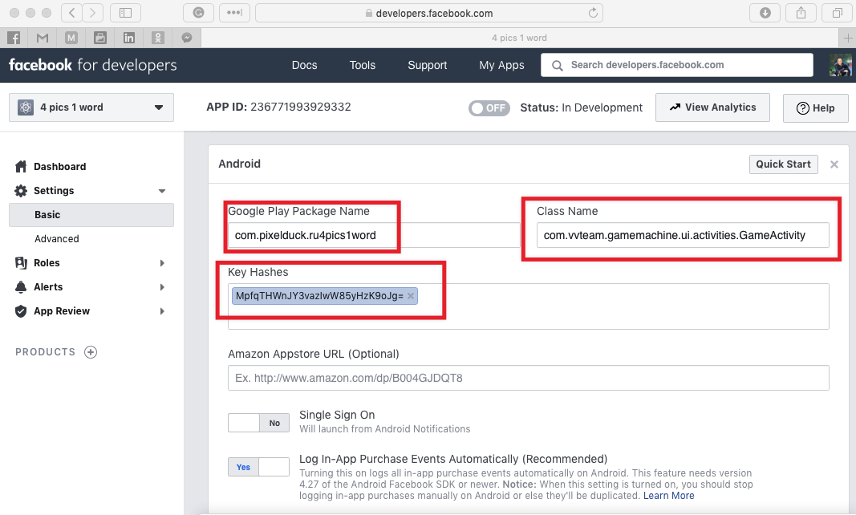
Task: Remove the key hash with its x
Action: [x=411, y=296]
